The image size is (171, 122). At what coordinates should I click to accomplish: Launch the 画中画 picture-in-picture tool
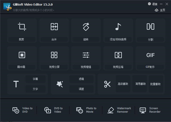click(22, 58)
